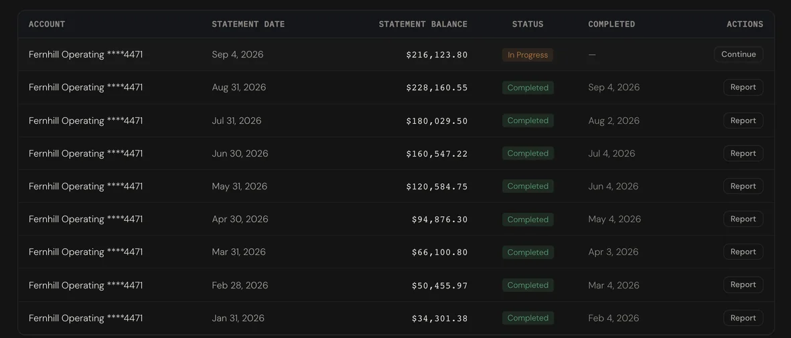This screenshot has width=791, height=338.
Task: Open Report for Feb 28, 2026 statement
Action: pos(743,284)
